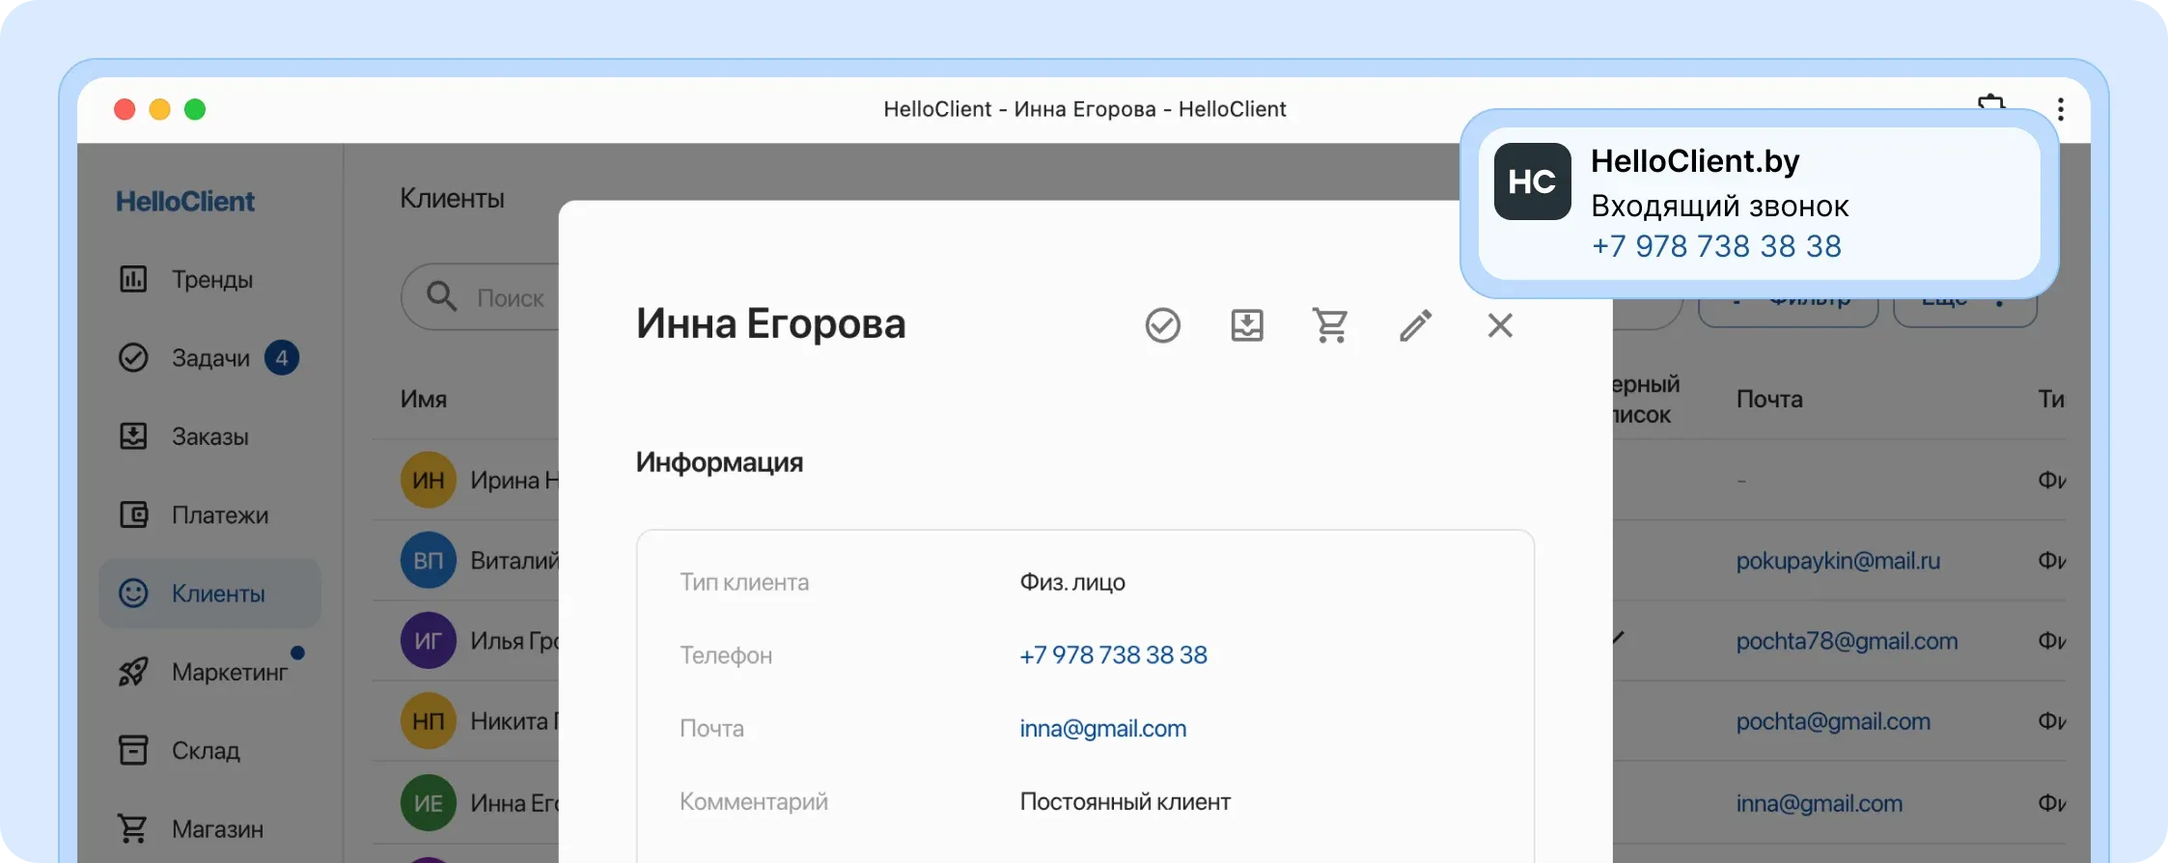Click the Задачи checkmark icon in sidebar
The image size is (2168, 863).
(133, 358)
